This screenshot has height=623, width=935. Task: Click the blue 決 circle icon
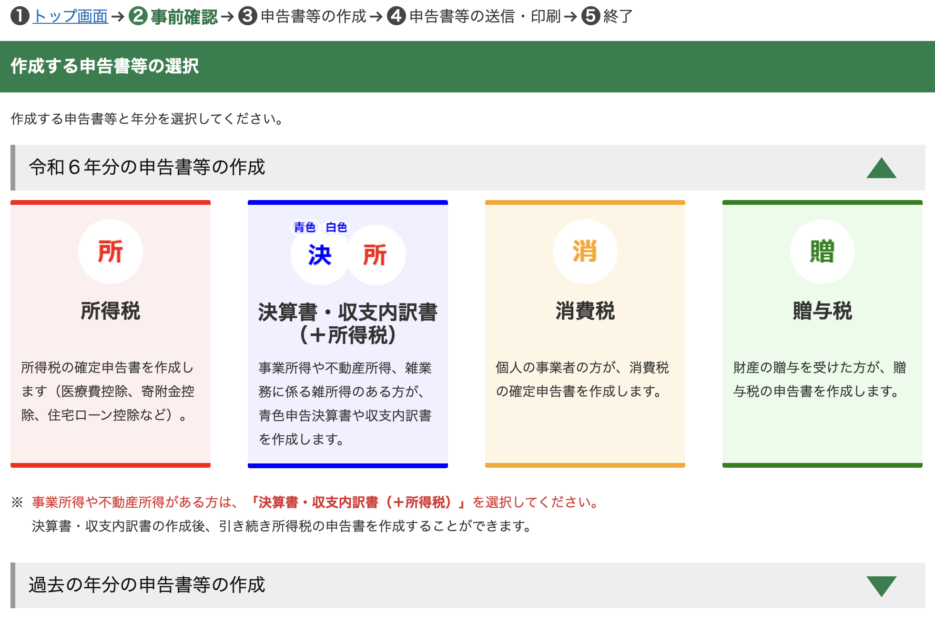tap(320, 255)
